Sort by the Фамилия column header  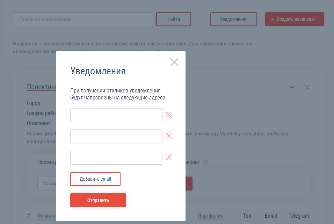pyautogui.click(x=46, y=216)
